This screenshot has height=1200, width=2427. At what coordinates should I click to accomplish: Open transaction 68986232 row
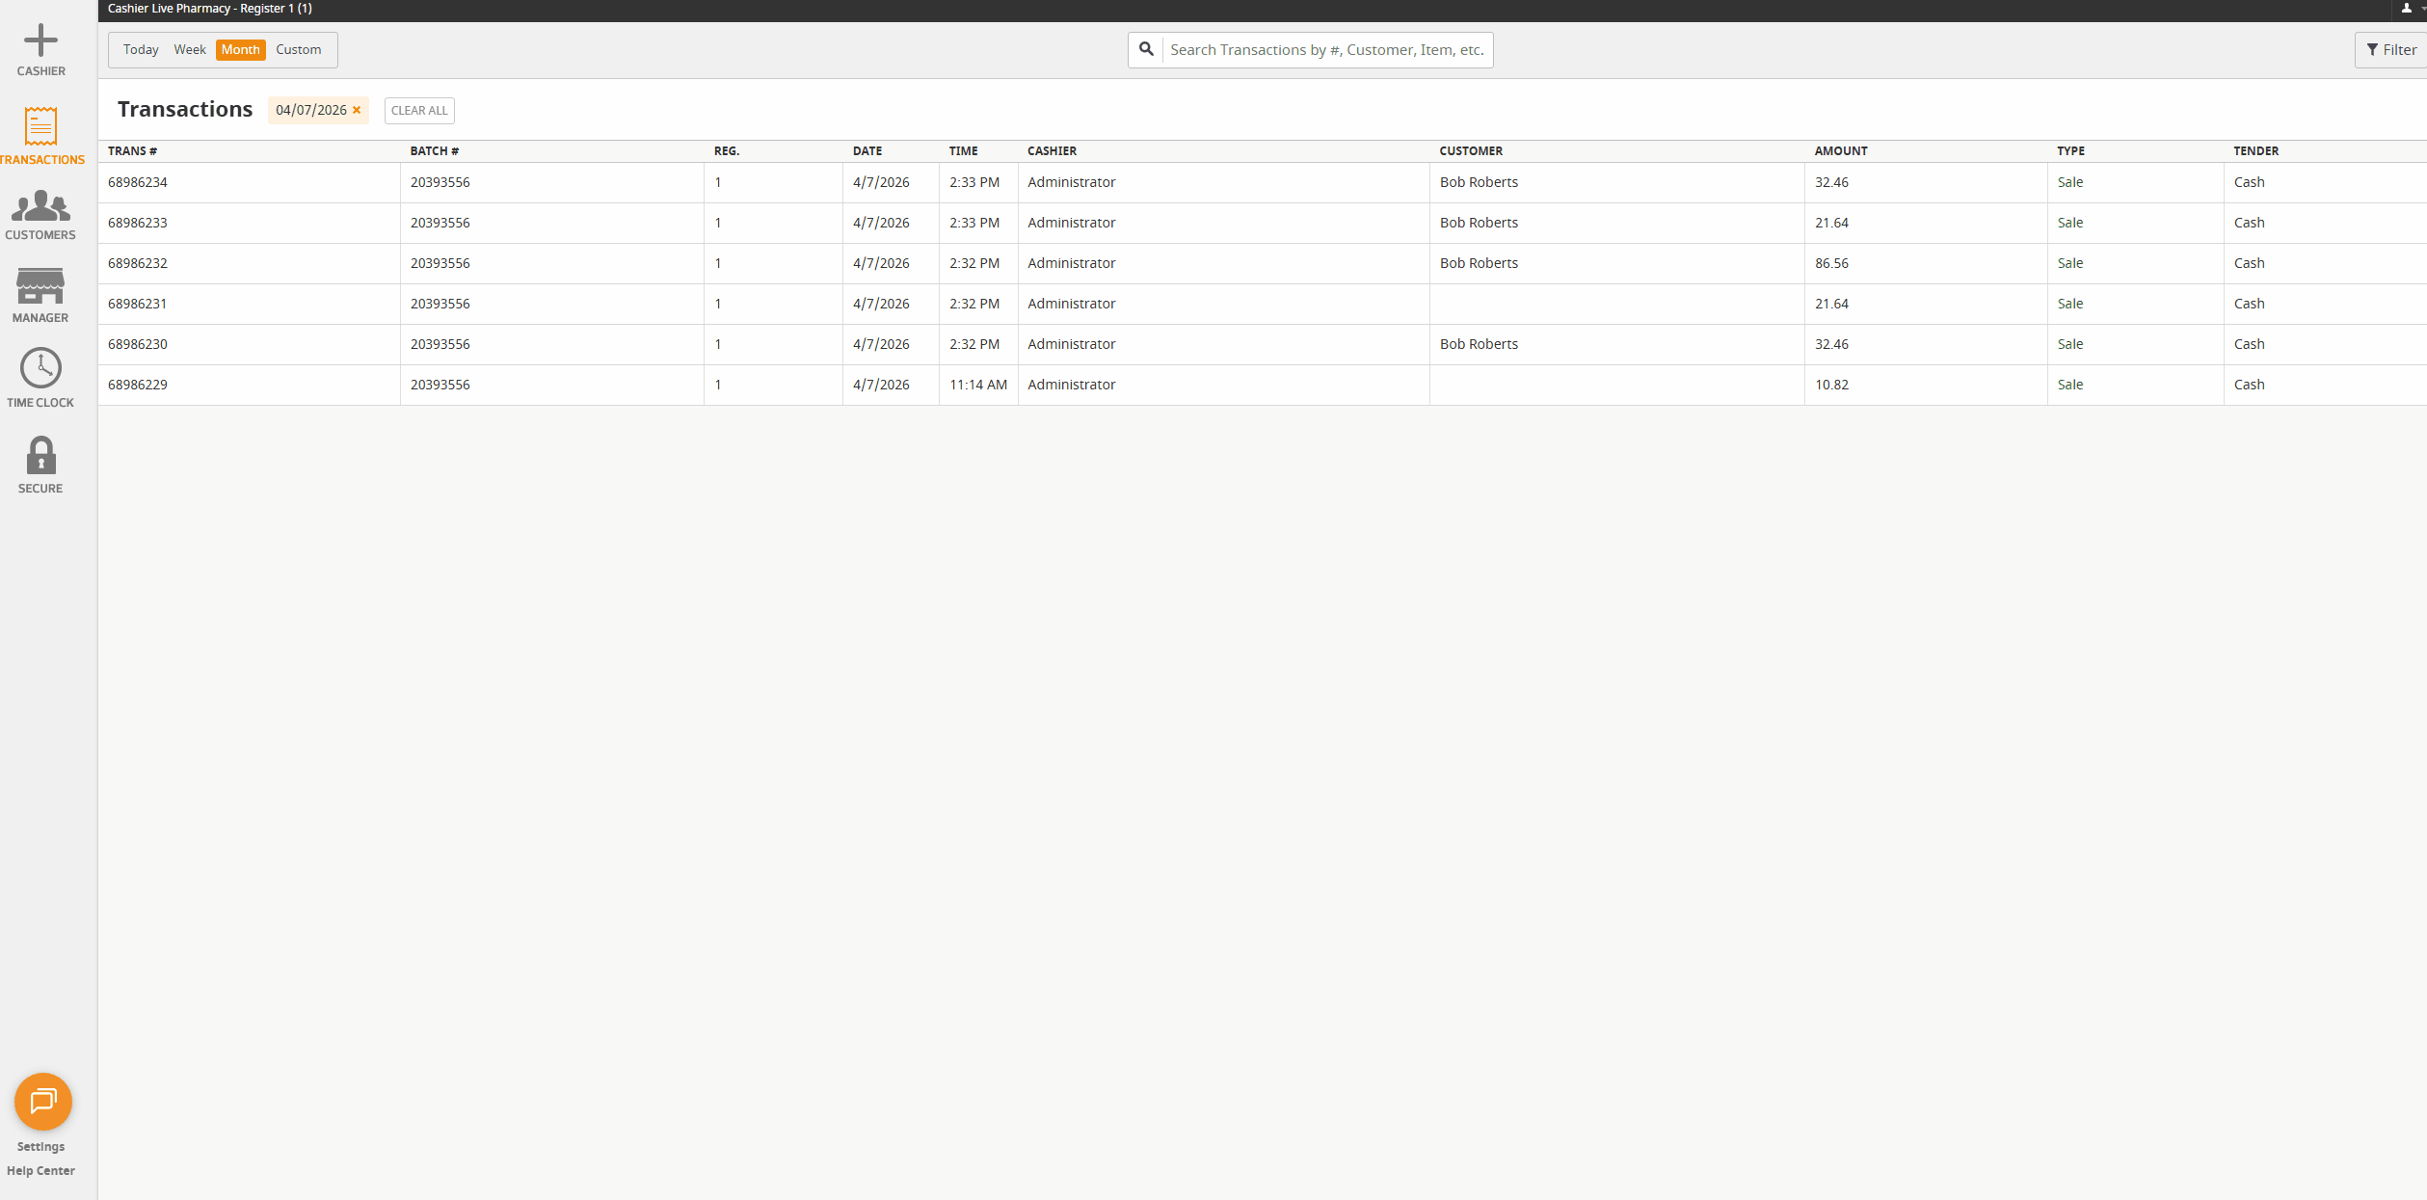[x=138, y=263]
